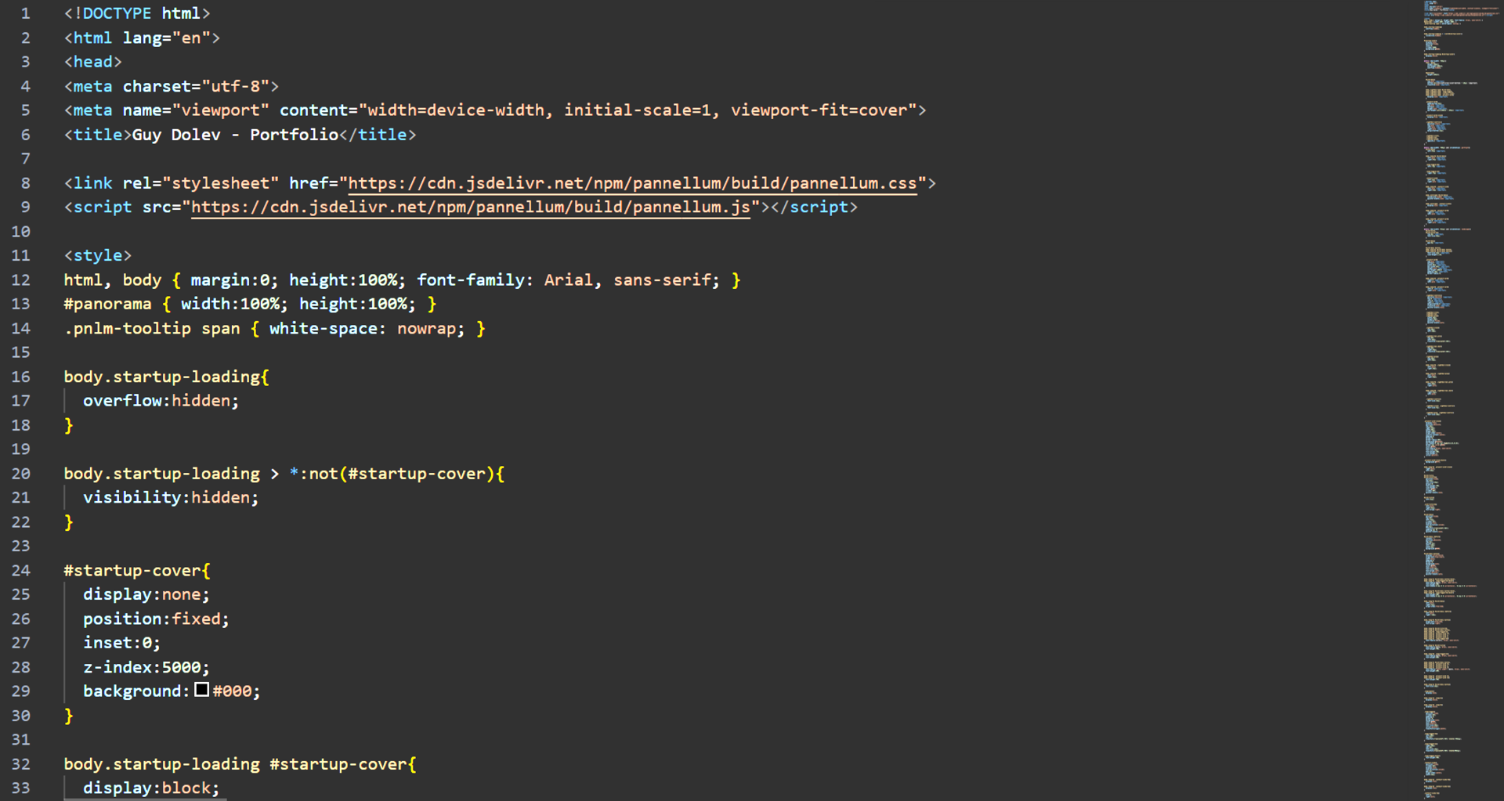Open the pannellum.js script URL
The height and width of the screenshot is (801, 1504).
pyautogui.click(x=470, y=207)
